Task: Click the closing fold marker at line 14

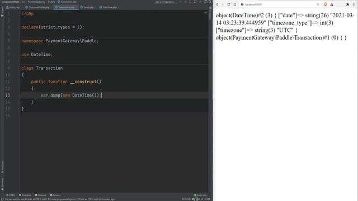Action: pos(20,102)
